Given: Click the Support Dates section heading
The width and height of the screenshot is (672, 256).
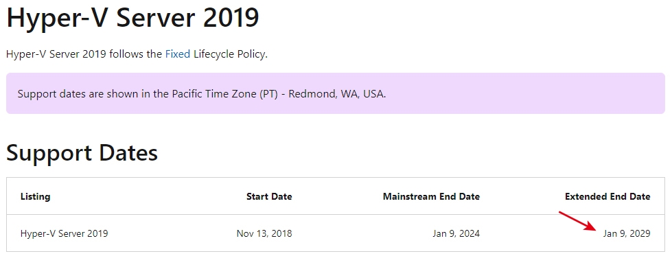Looking at the screenshot, I should click(x=82, y=153).
